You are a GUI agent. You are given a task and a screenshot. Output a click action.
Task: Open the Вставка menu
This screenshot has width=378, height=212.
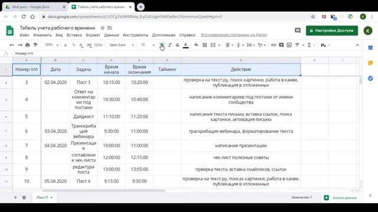coord(74,35)
